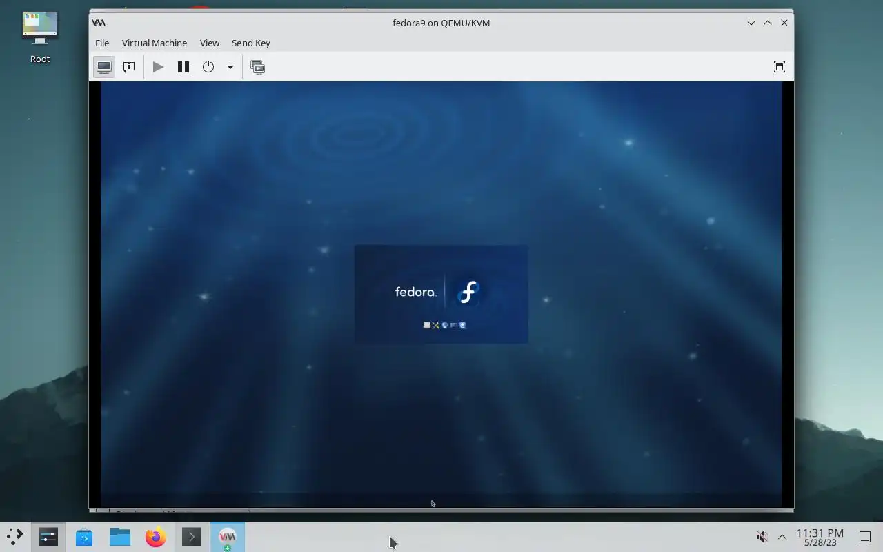
Task: Maximize the fedora9 window
Action: (768, 23)
